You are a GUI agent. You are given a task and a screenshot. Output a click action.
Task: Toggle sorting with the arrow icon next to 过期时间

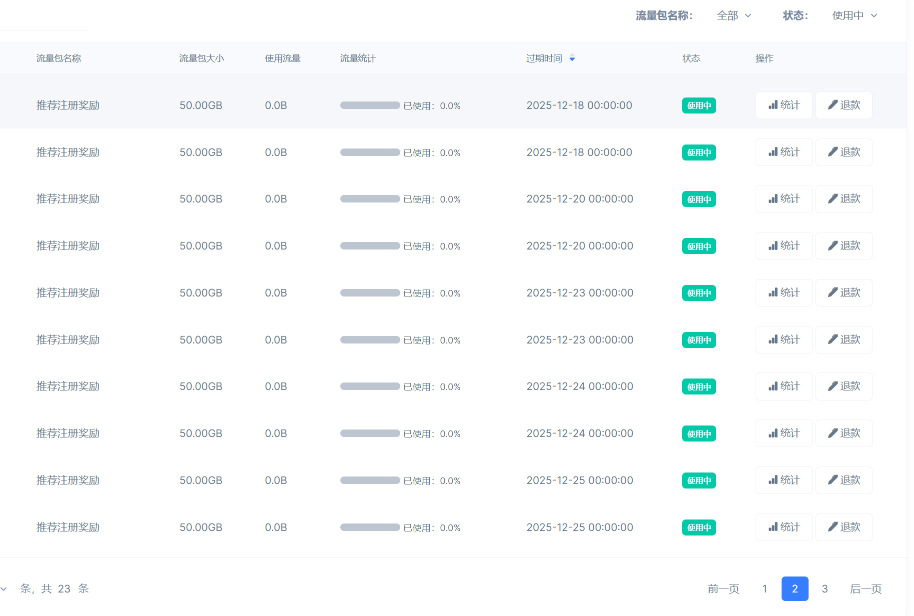572,58
